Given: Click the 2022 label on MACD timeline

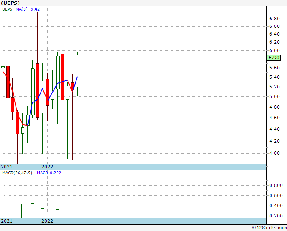Looking at the screenshot, I should [x=47, y=221].
